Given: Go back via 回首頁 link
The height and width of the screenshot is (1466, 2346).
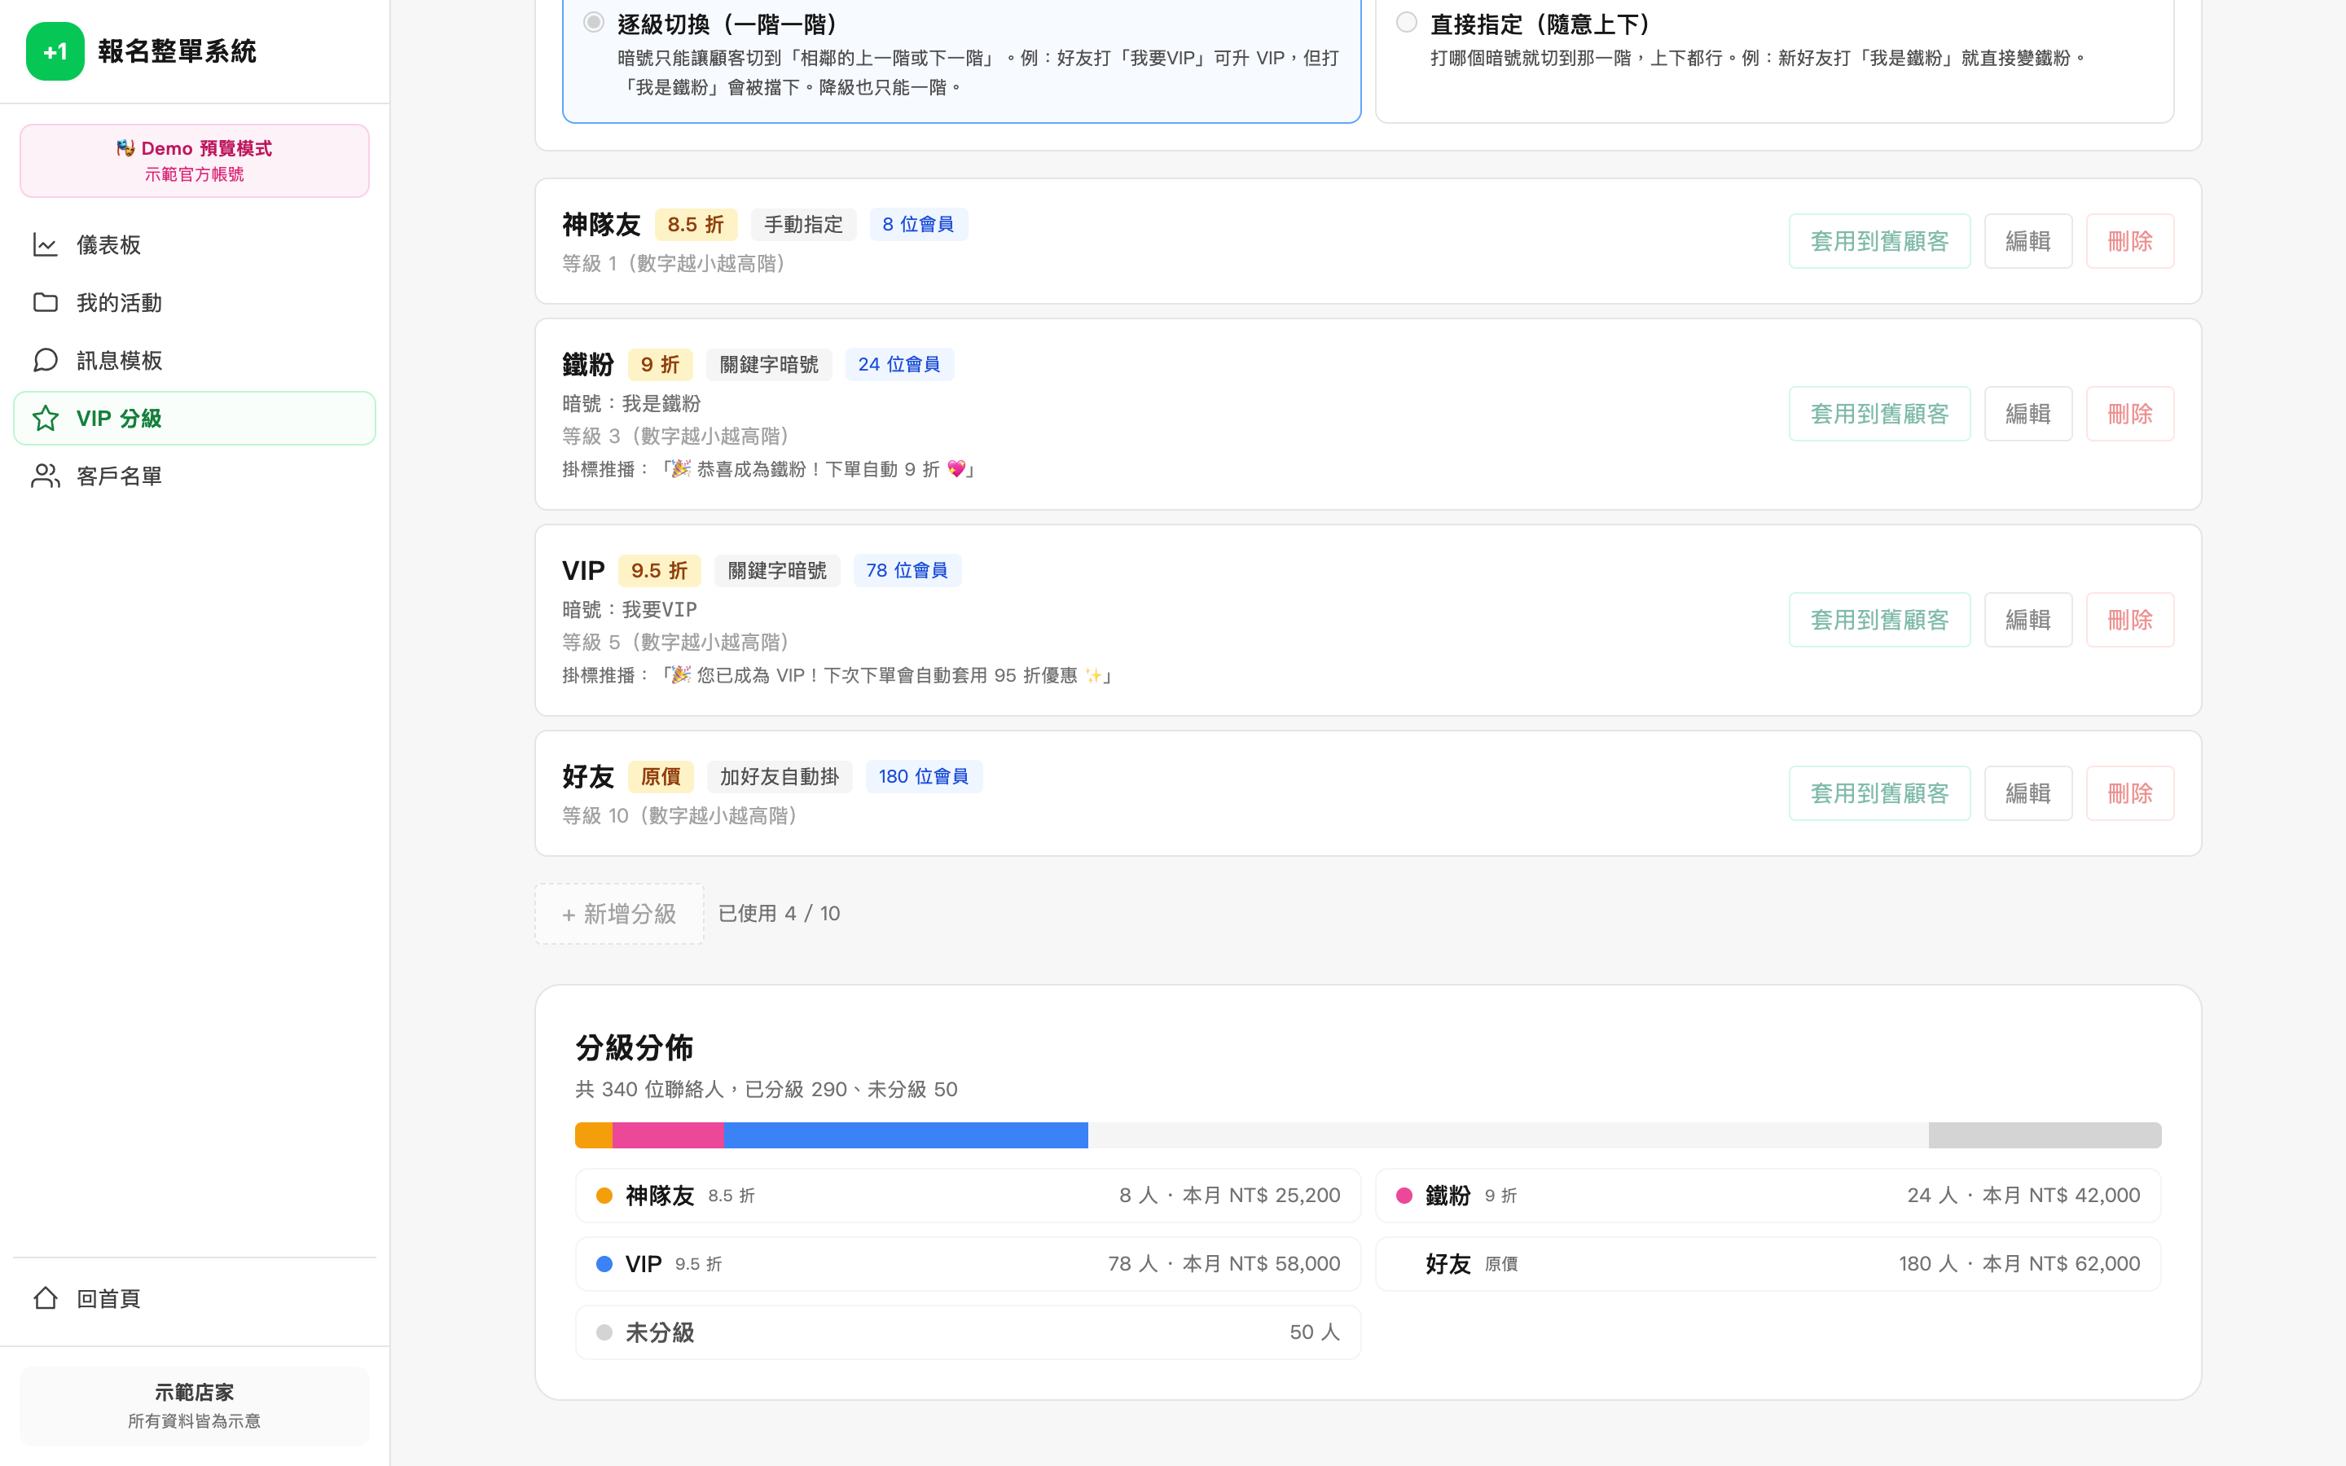Looking at the screenshot, I should coord(195,1298).
